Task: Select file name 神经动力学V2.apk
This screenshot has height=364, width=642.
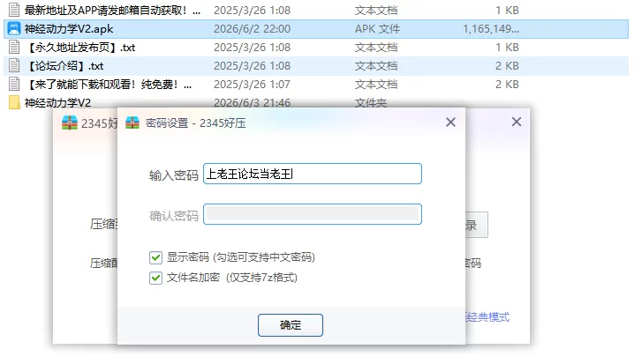Action: pyautogui.click(x=69, y=29)
